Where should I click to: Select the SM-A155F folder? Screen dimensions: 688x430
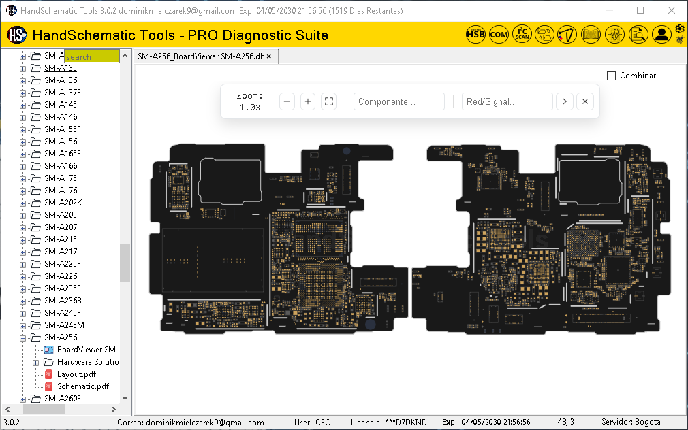pos(62,129)
